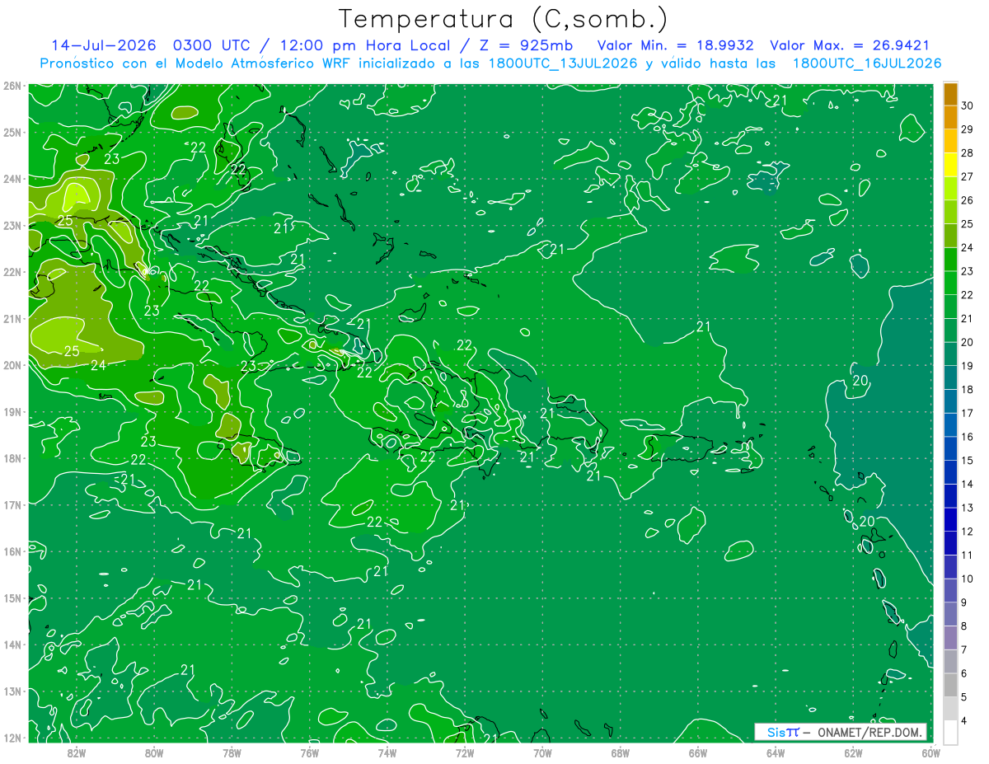The width and height of the screenshot is (989, 764).
Task: Click the '78W' longitude axis label
Action: [232, 753]
